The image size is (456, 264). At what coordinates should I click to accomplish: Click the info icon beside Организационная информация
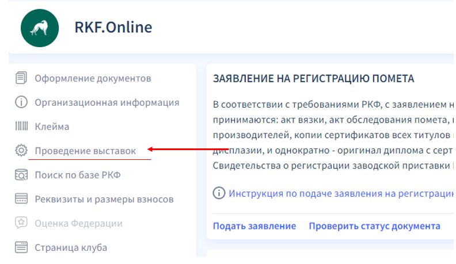tap(21, 102)
